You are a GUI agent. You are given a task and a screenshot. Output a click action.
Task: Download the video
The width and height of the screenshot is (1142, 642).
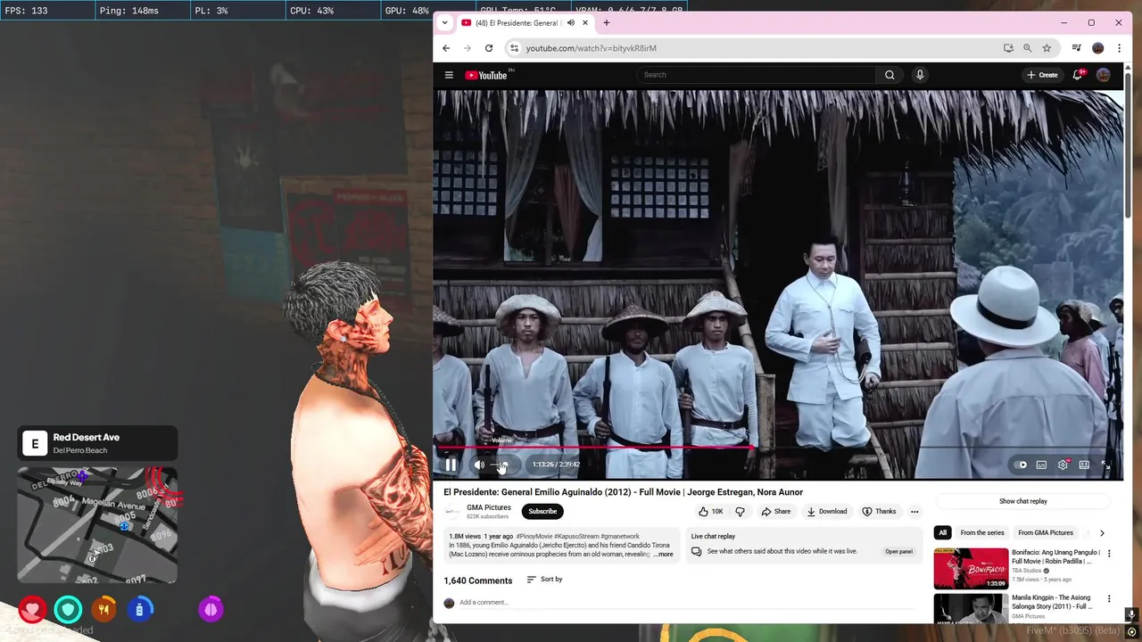(x=826, y=512)
